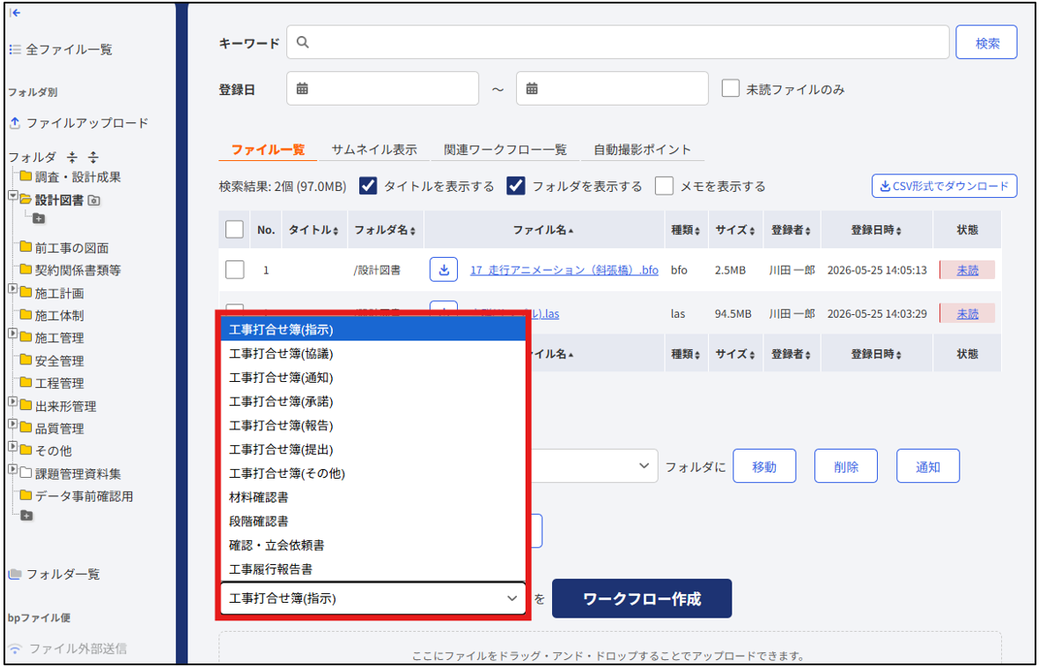The image size is (1039, 667).
Task: Click the 削除 button
Action: click(845, 466)
